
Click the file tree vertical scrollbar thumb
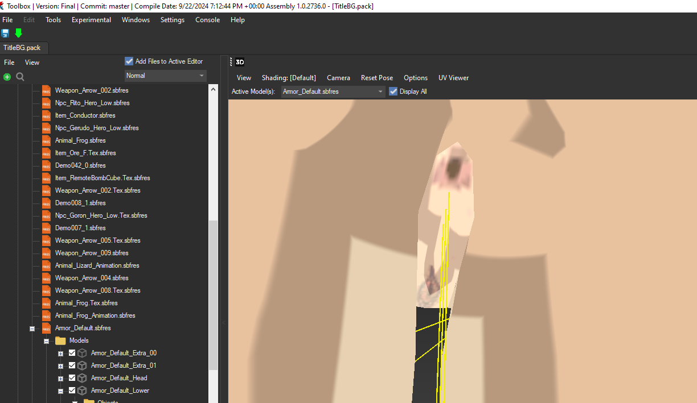(x=214, y=294)
